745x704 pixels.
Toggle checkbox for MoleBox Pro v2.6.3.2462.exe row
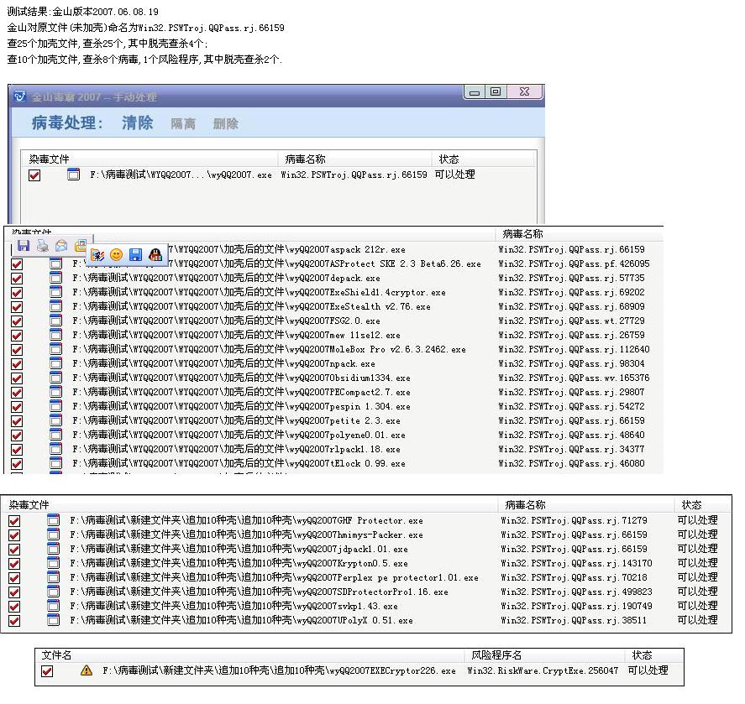(17, 350)
